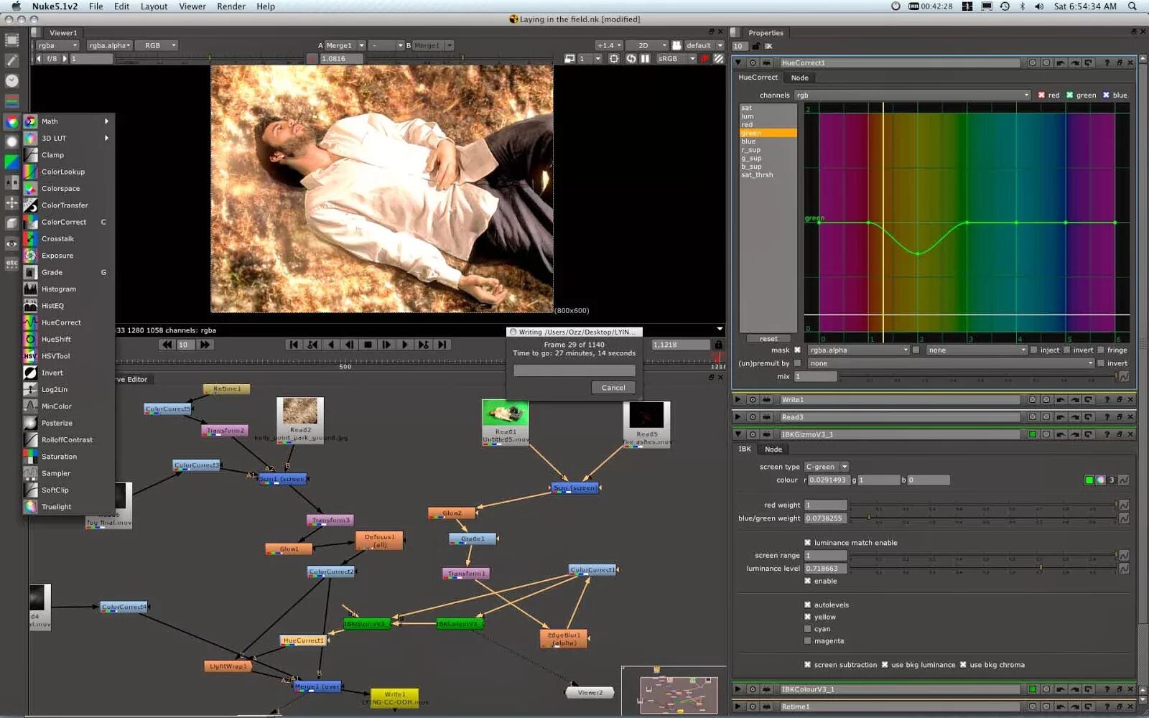Enable the cyan checkbox in IBKGizmoV3_1
The height and width of the screenshot is (718, 1149).
coord(808,628)
